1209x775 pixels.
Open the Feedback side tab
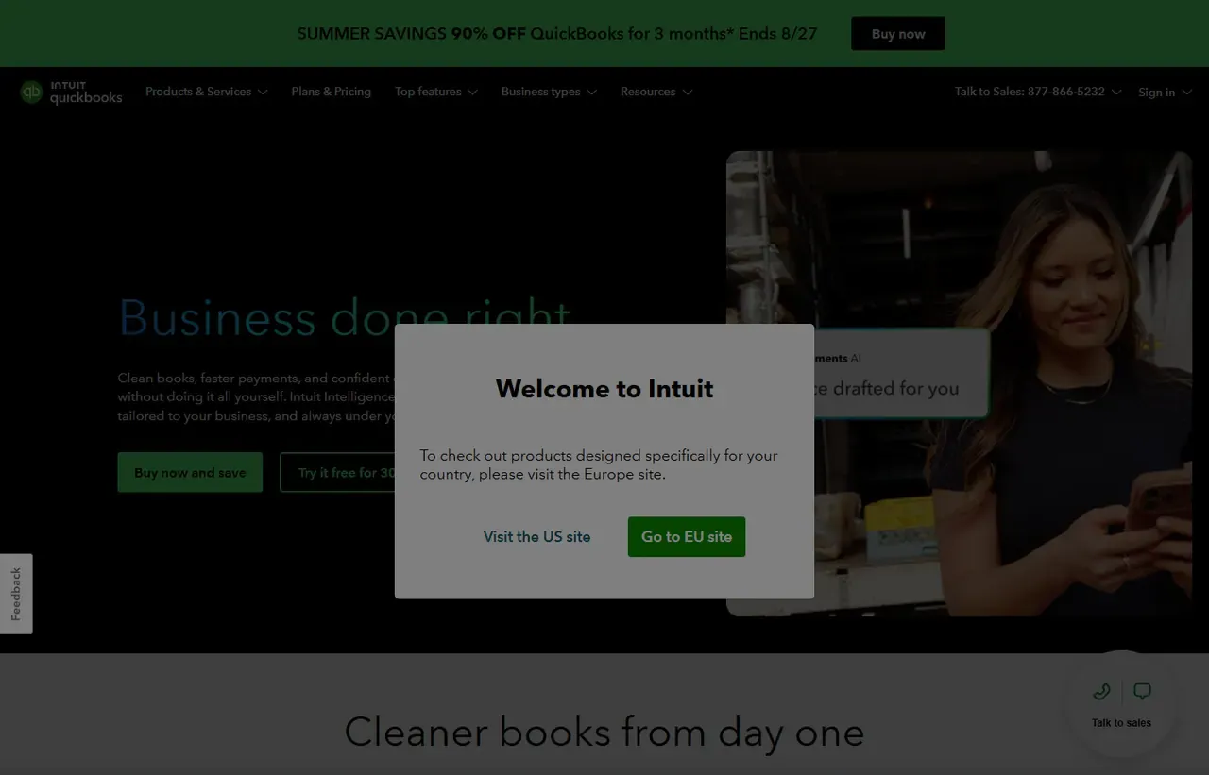pyautogui.click(x=16, y=594)
